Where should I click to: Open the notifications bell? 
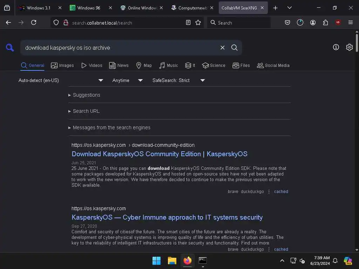(x=335, y=261)
